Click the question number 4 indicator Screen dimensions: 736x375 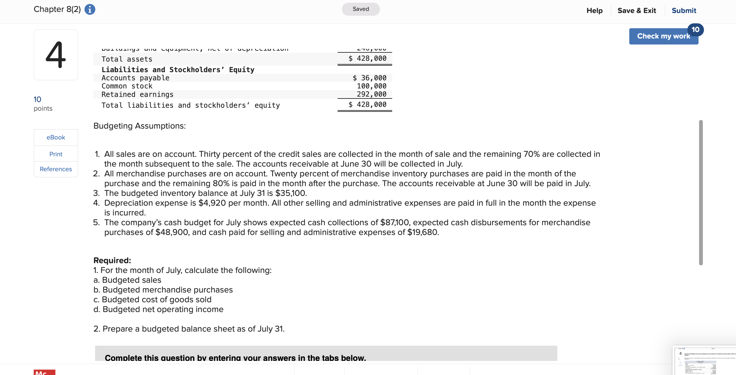(x=56, y=55)
